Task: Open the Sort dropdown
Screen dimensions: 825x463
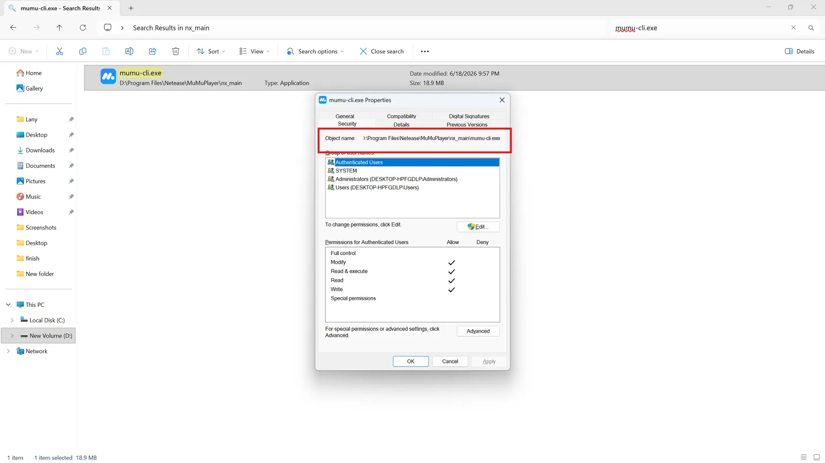Action: (x=211, y=52)
